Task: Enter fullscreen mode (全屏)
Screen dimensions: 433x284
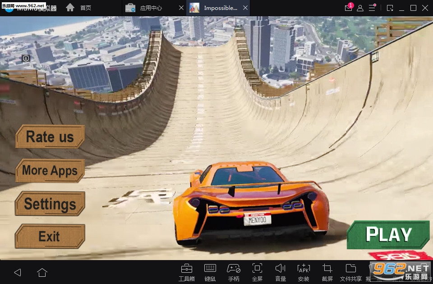Action: 257,271
